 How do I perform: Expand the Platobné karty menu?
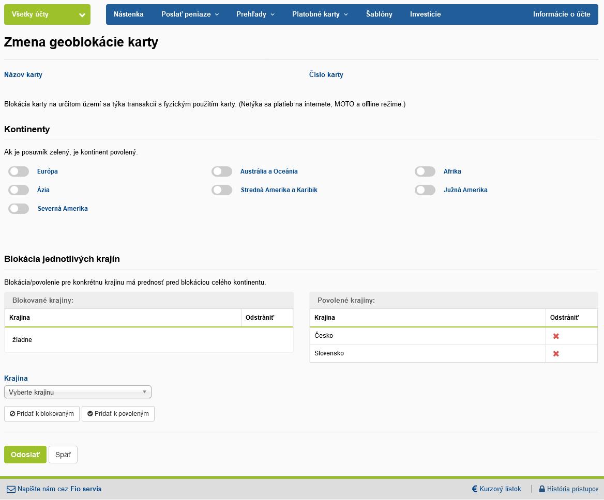[x=320, y=14]
